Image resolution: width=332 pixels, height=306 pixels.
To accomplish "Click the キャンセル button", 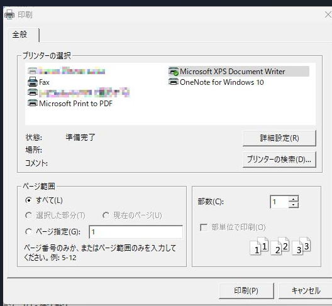I will 306,291.
